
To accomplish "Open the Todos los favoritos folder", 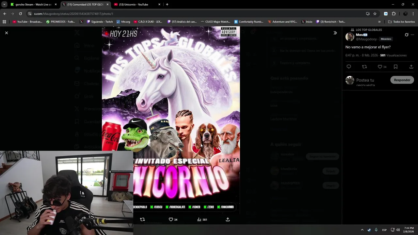I will pyautogui.click(x=402, y=22).
